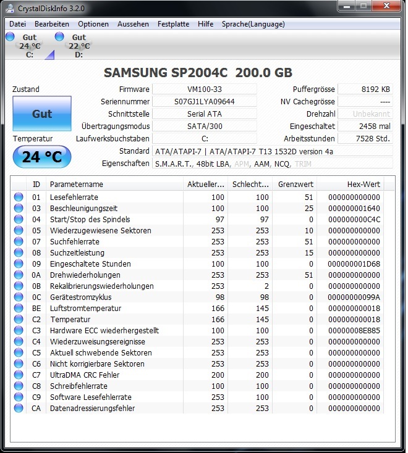Select the Datenadressierungsfehler parameter name
Screen dimensions: 408x453
[x=92, y=408]
